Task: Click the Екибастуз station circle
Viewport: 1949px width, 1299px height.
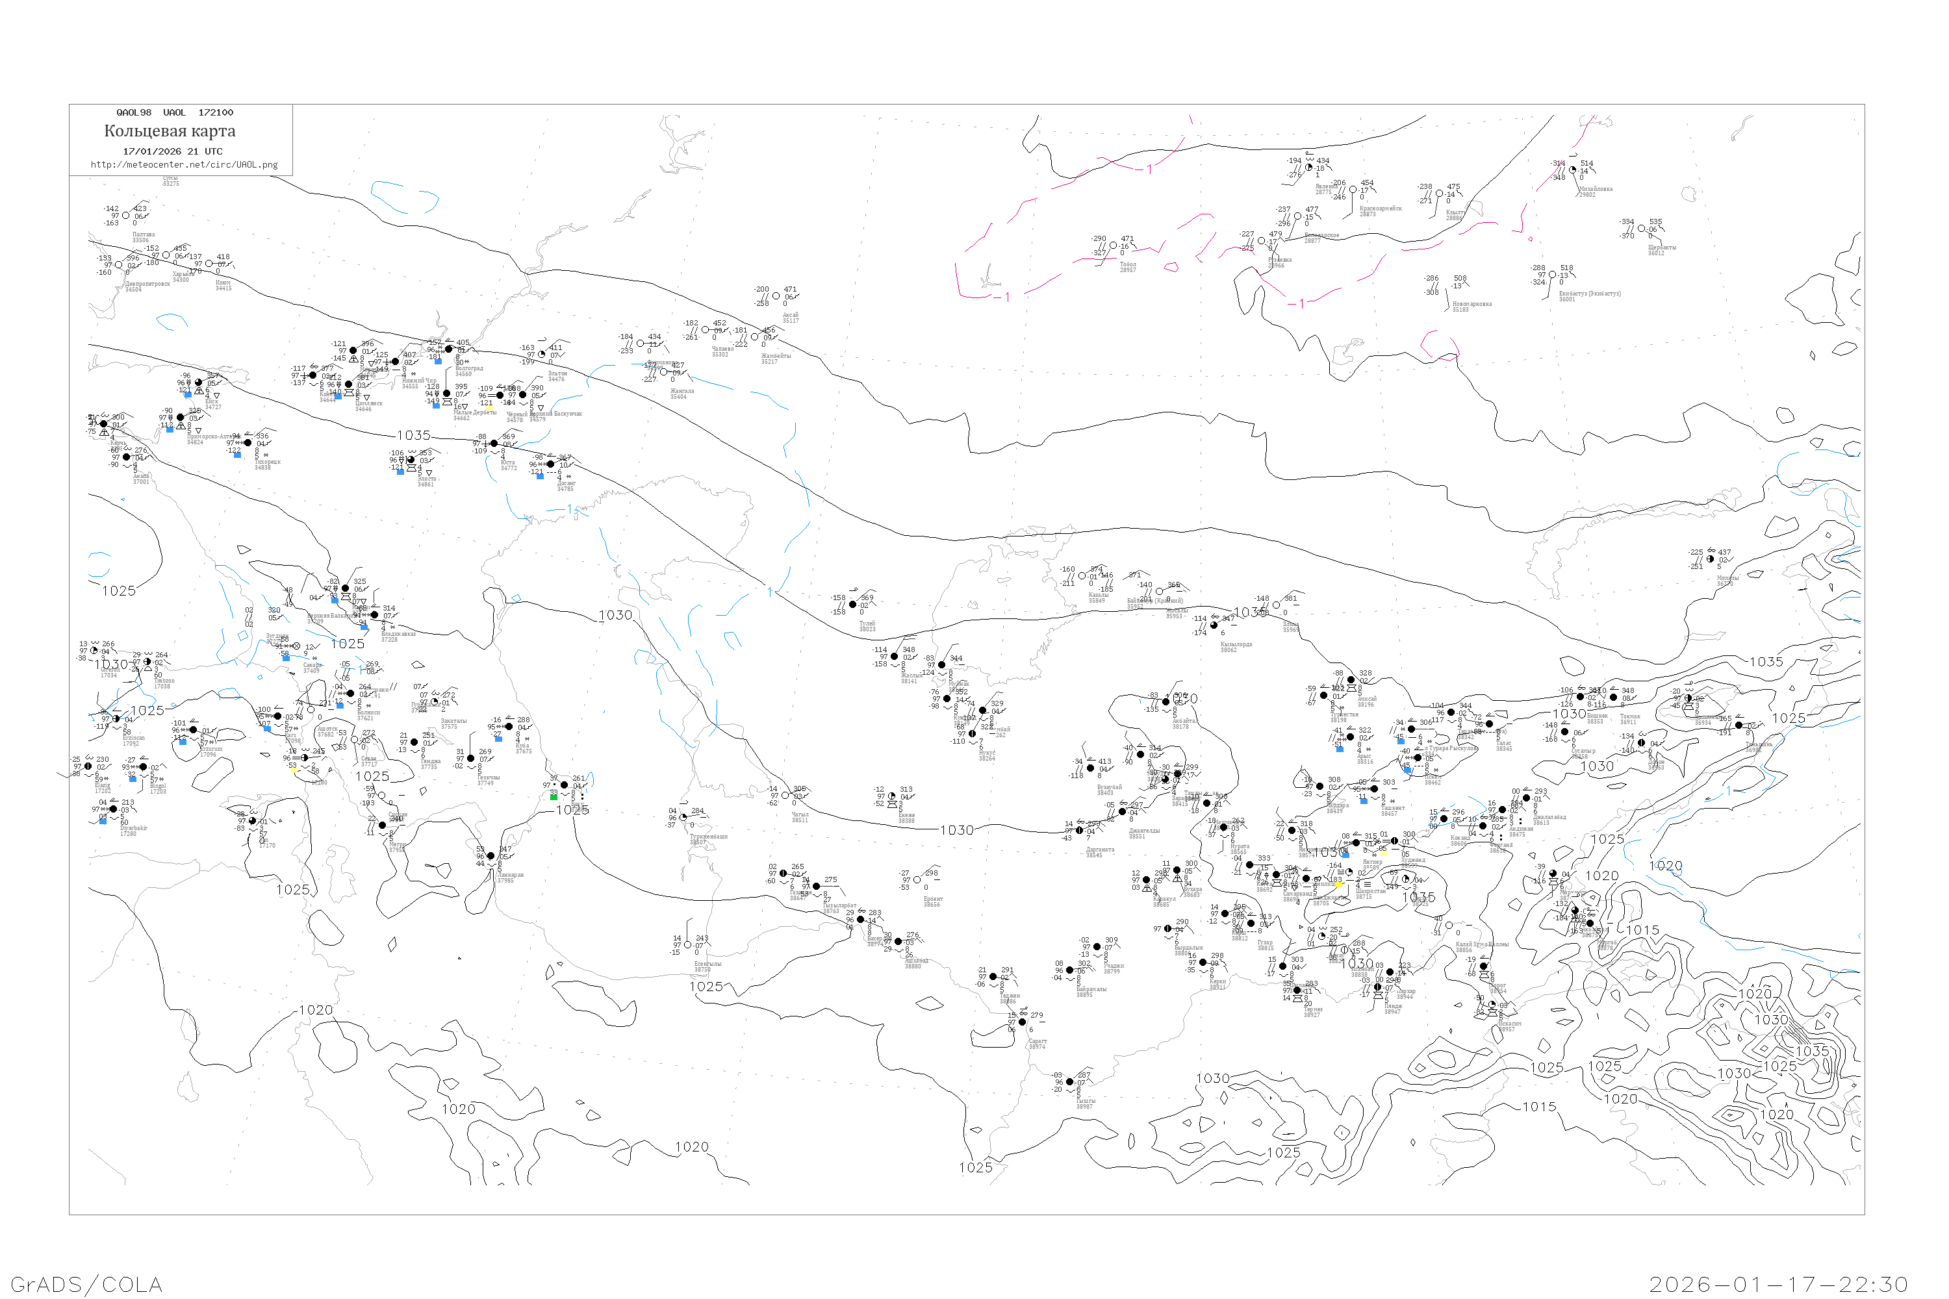Action: (1553, 275)
